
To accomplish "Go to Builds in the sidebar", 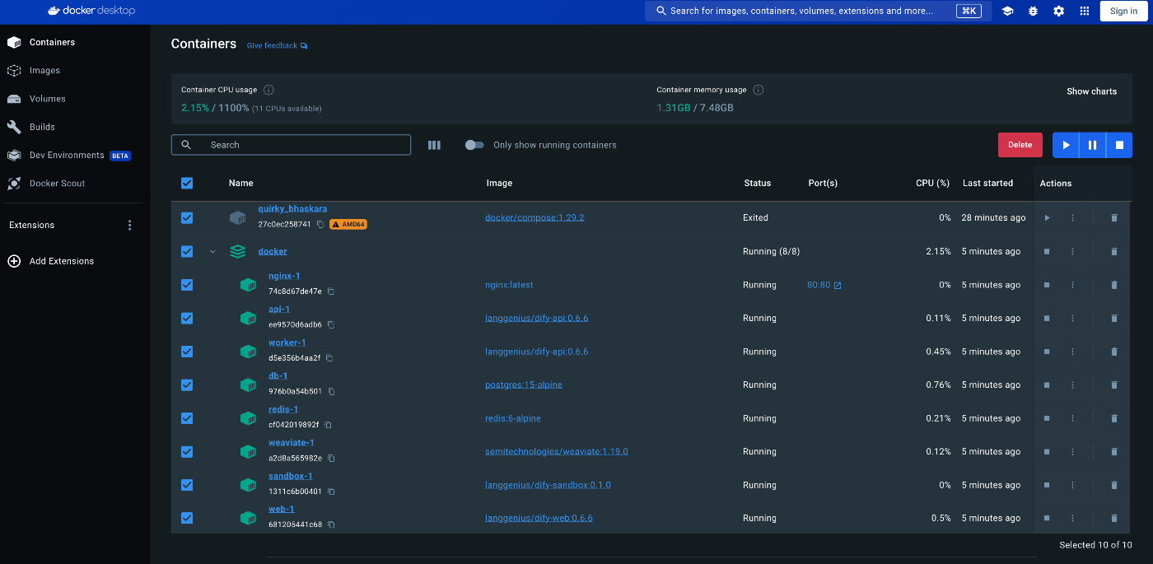I will pos(75,127).
